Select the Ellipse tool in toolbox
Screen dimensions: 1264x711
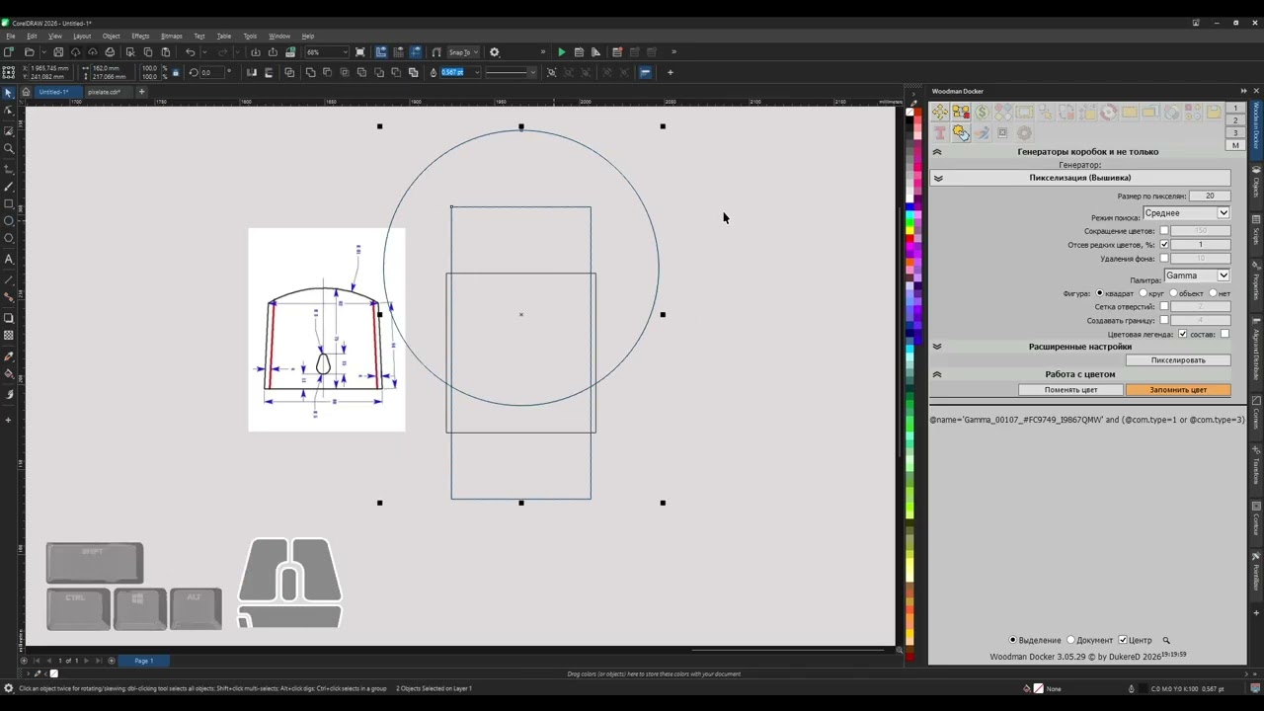[9, 220]
